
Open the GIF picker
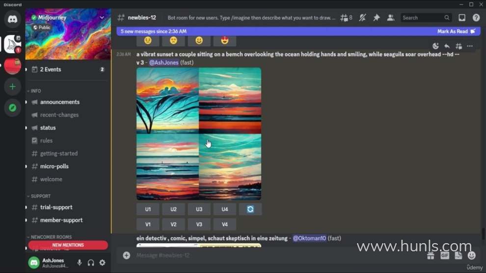click(x=444, y=256)
